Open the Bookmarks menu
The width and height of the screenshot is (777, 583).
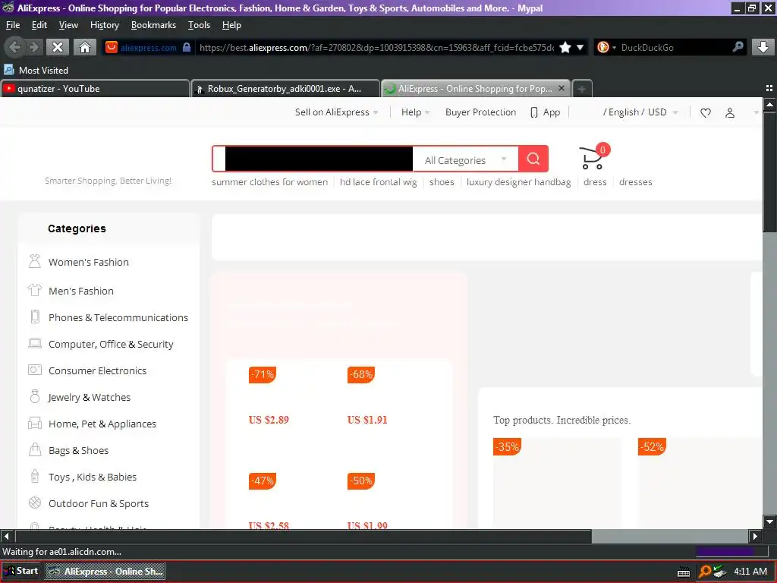(153, 25)
